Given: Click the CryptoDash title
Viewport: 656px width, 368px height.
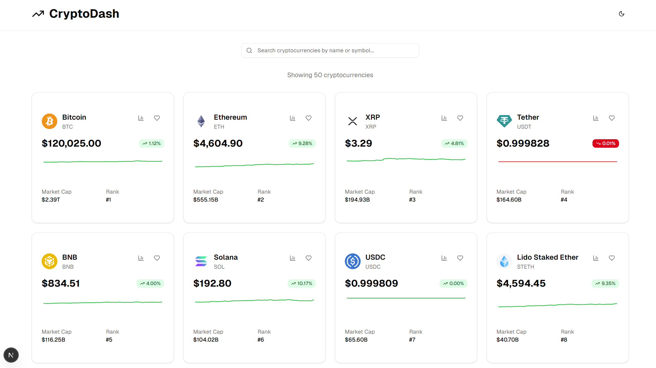Looking at the screenshot, I should pos(84,14).
